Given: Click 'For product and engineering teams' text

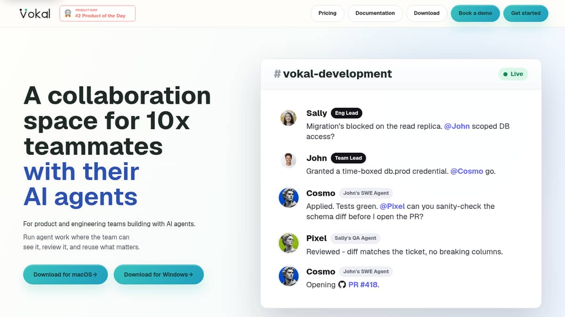Looking at the screenshot, I should click(x=109, y=224).
